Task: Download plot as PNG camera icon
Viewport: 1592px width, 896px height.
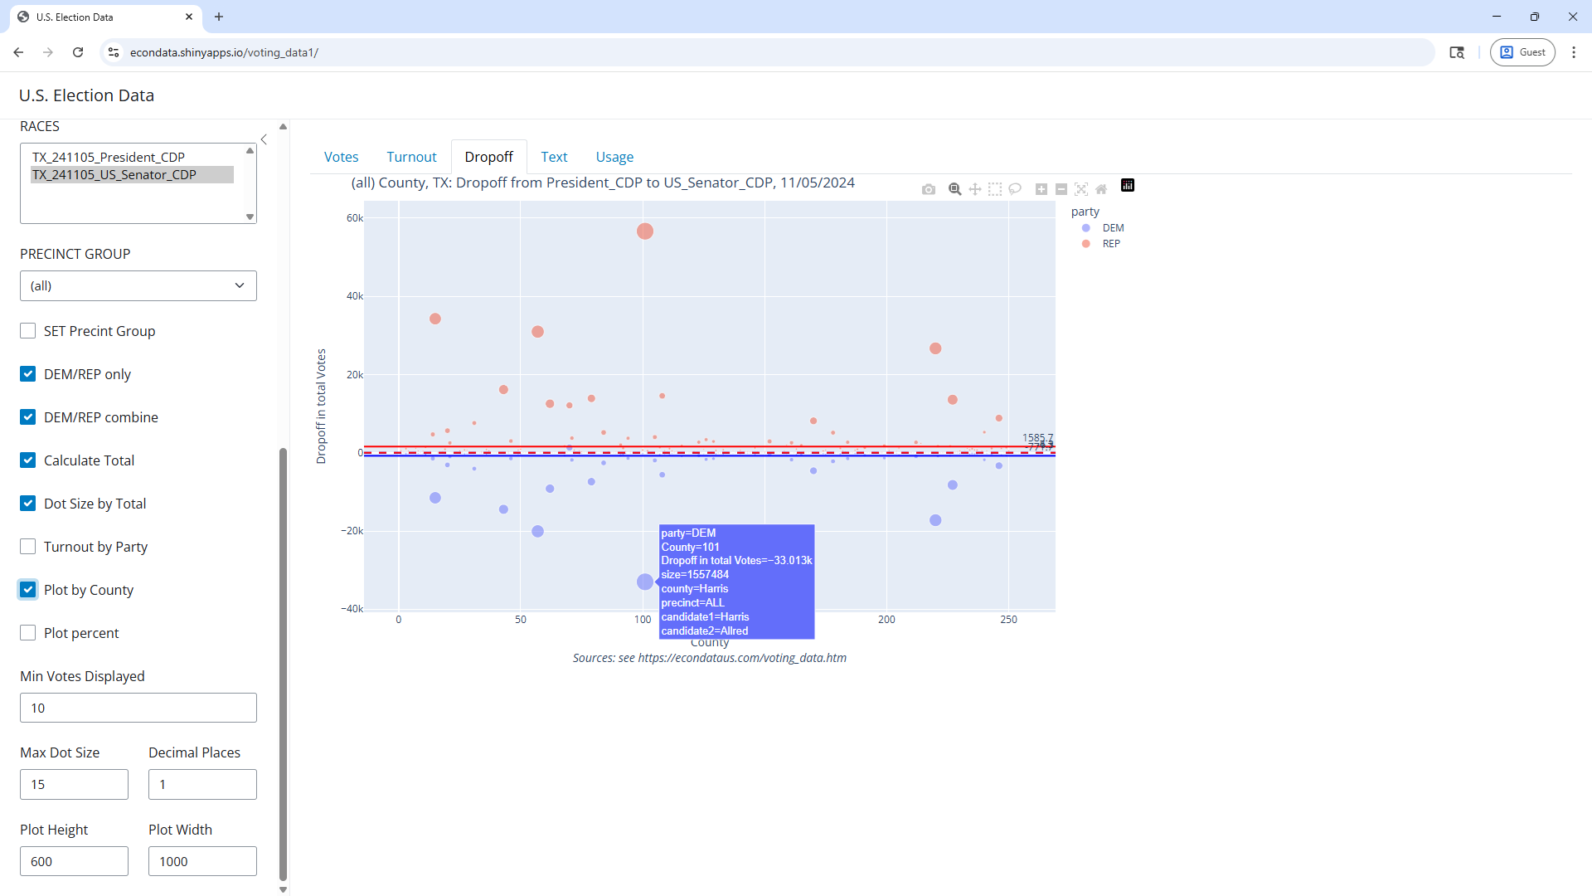Action: click(929, 189)
